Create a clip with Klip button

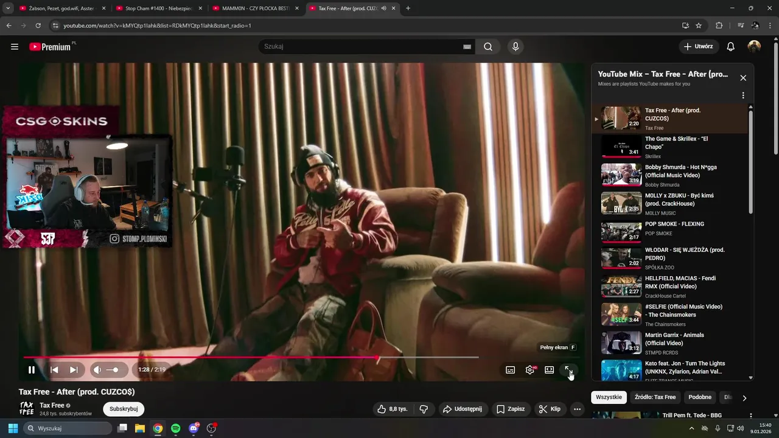(x=550, y=409)
